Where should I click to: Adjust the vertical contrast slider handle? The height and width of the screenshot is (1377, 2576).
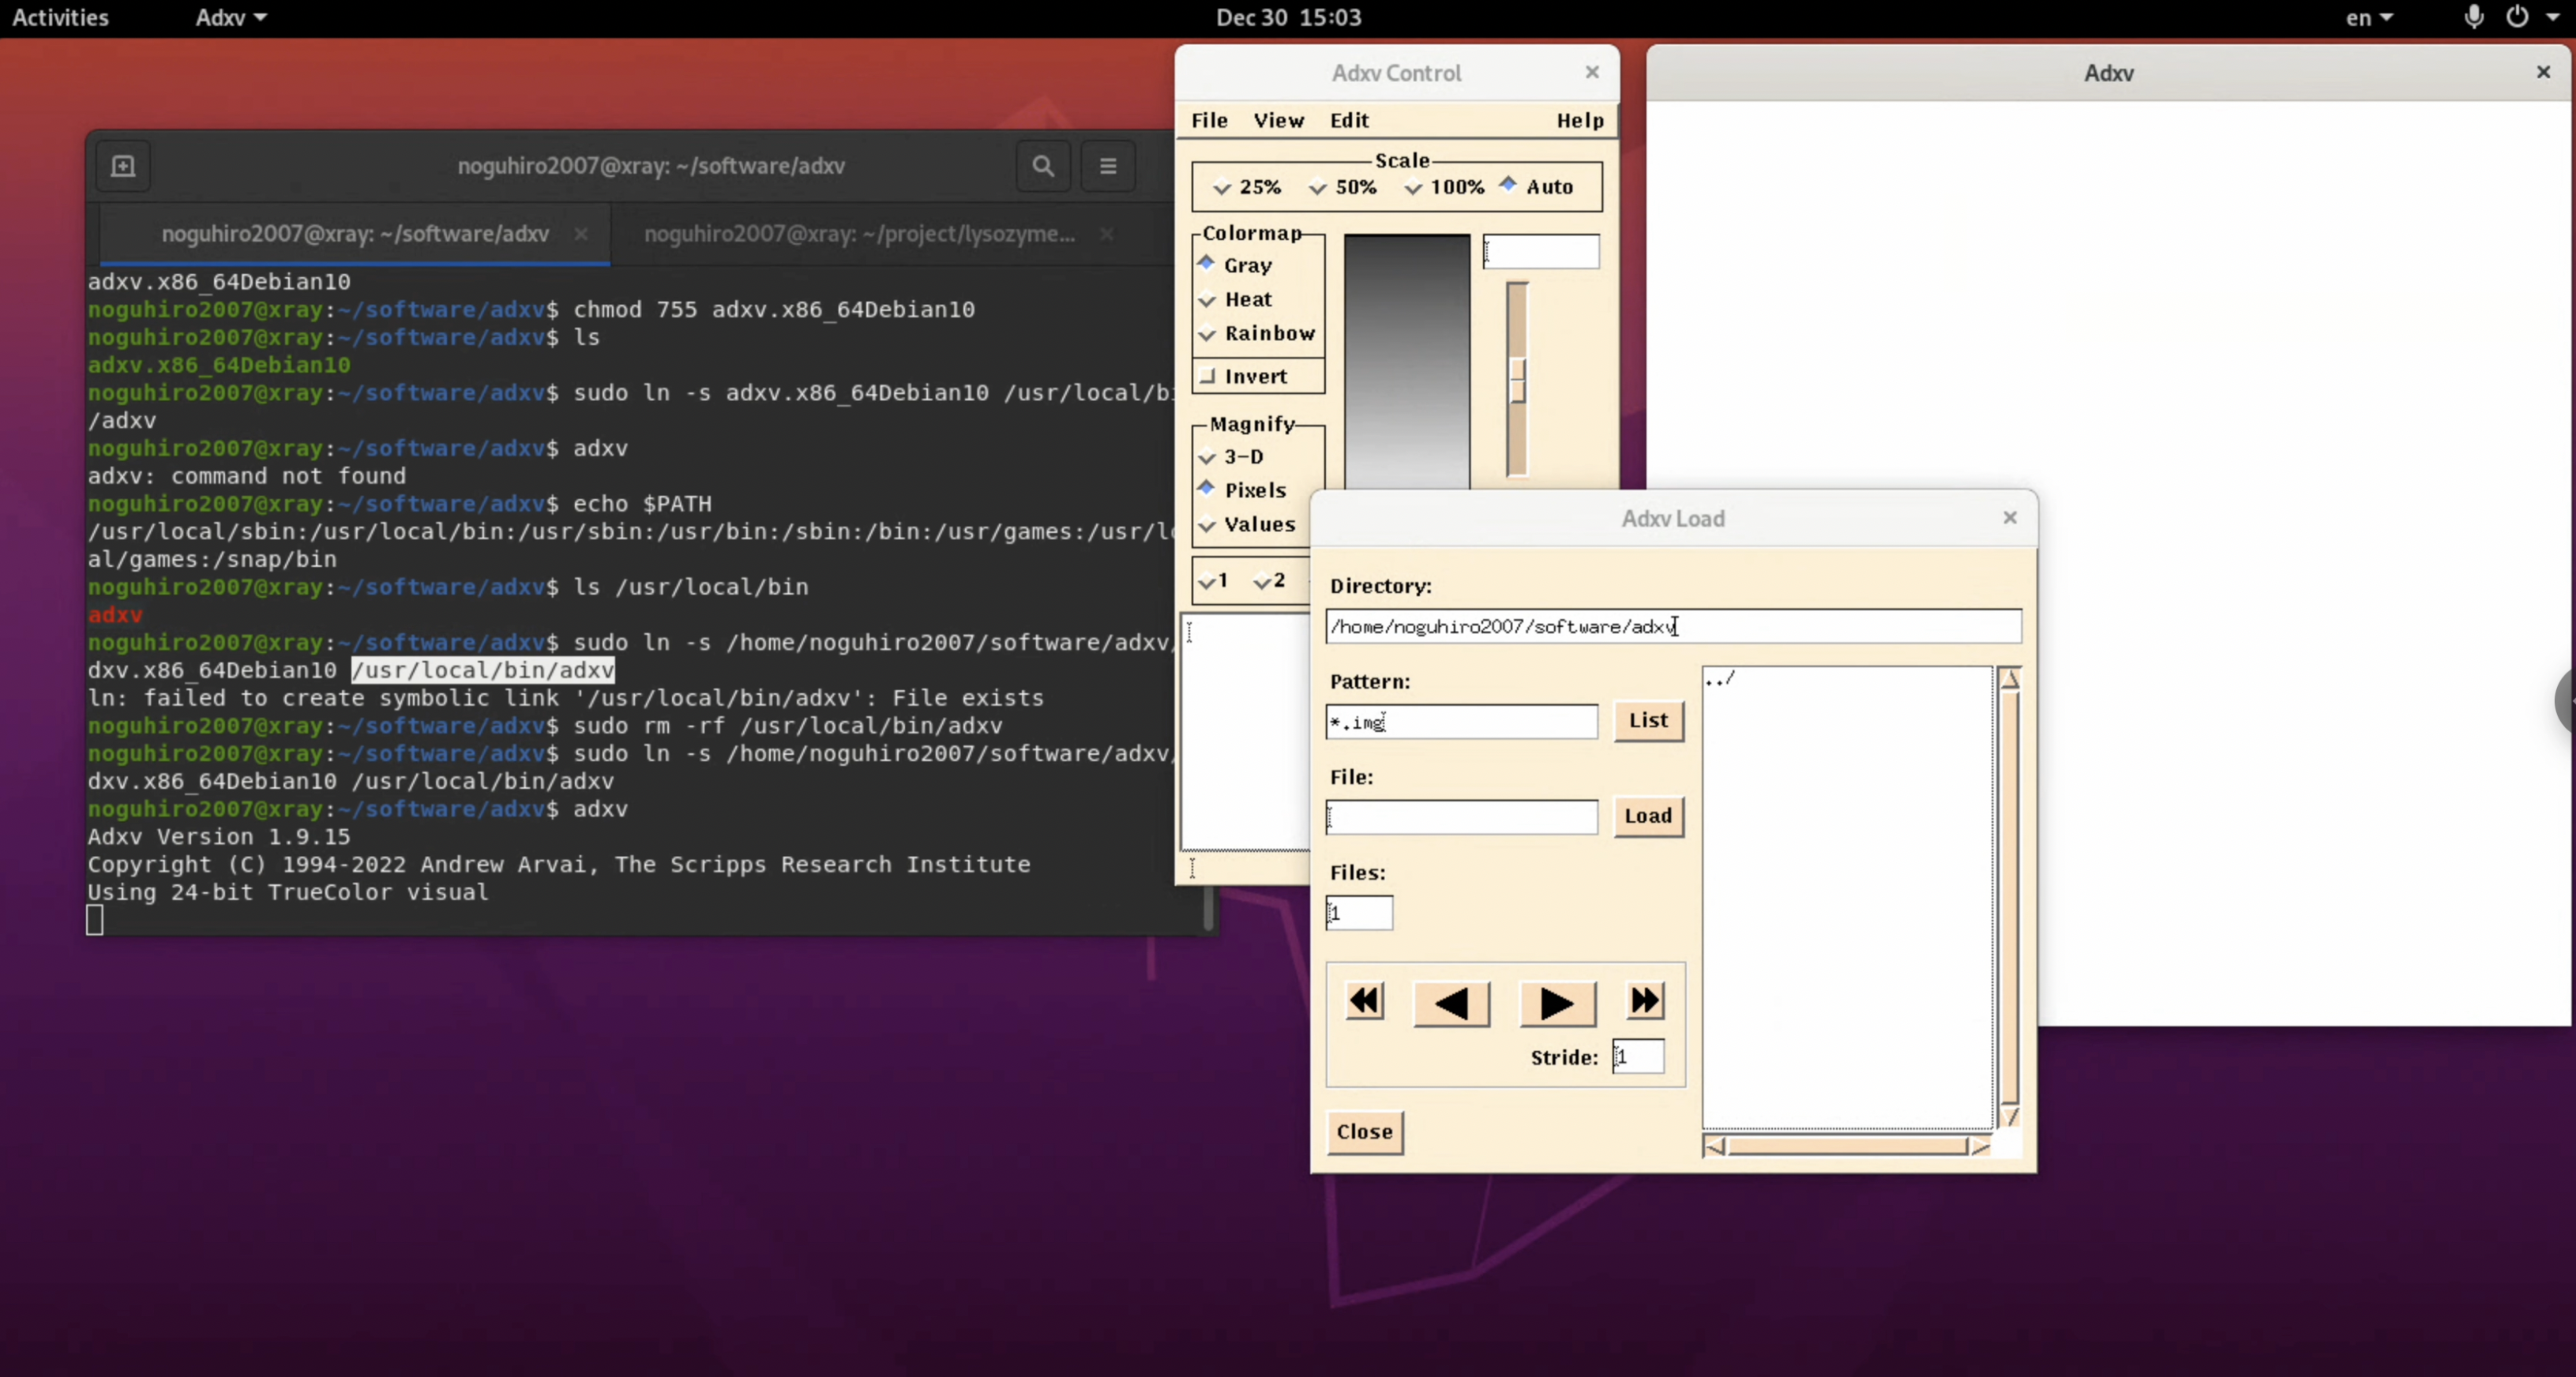tap(1517, 380)
